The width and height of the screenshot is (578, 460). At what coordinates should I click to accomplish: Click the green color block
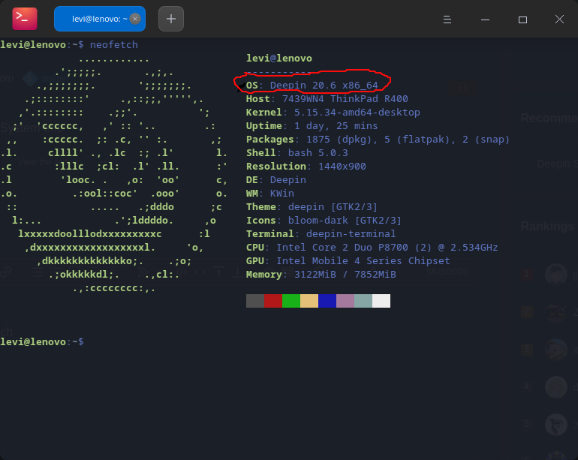pyautogui.click(x=291, y=301)
